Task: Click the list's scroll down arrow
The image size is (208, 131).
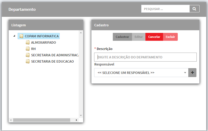Action: click(81, 115)
